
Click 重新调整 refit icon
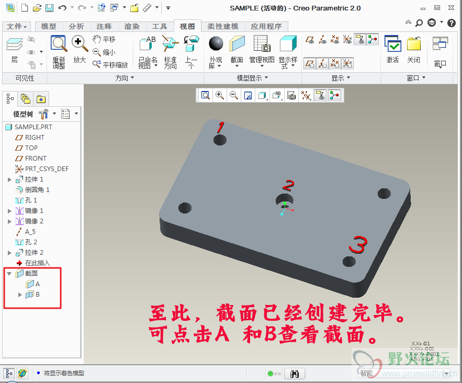coord(59,52)
